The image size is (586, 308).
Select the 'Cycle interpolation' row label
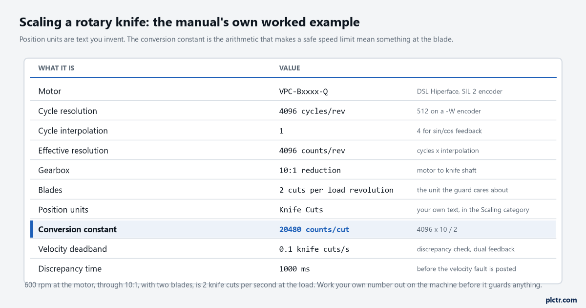click(73, 131)
